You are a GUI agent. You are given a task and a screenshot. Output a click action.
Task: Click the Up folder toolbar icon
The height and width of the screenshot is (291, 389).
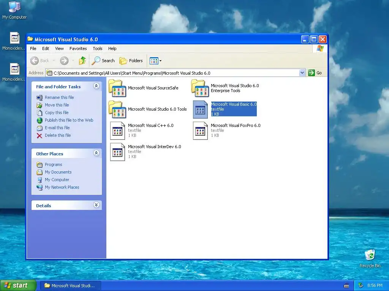(x=82, y=61)
